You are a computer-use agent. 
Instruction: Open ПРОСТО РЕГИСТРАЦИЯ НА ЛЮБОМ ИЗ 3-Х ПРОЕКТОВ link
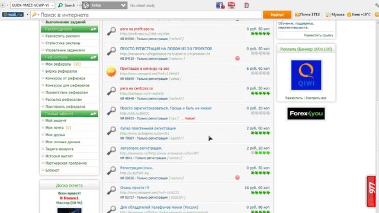coord(166,49)
